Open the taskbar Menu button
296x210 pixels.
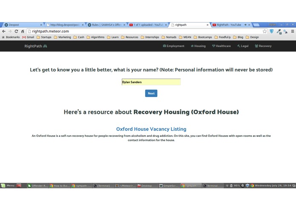(8, 186)
